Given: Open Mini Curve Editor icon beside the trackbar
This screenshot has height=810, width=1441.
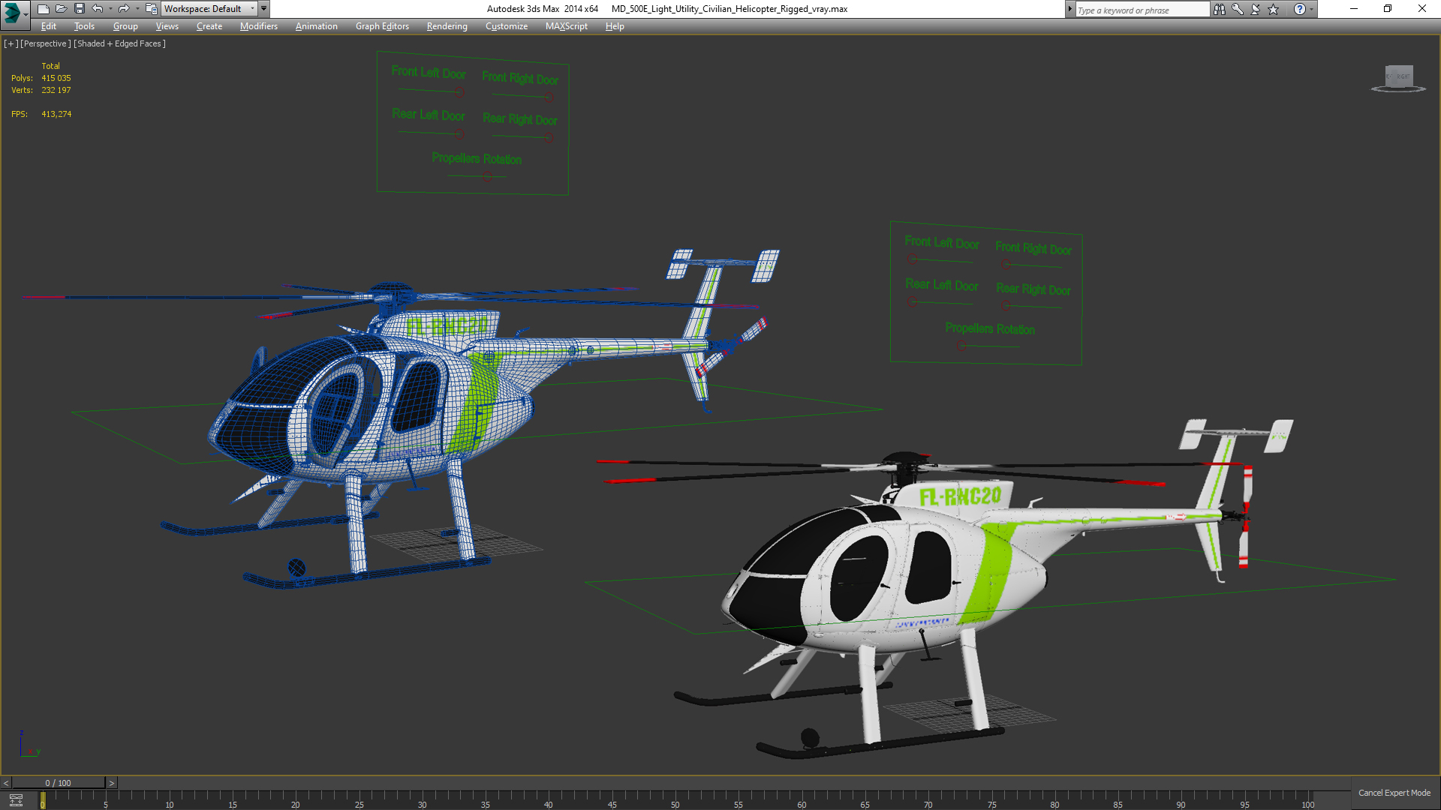Looking at the screenshot, I should pos(16,800).
